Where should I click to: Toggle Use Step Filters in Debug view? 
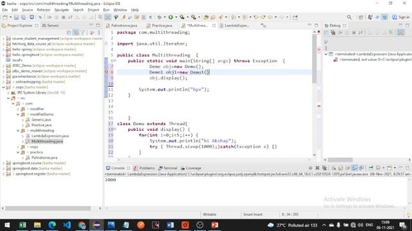click(x=400, y=33)
